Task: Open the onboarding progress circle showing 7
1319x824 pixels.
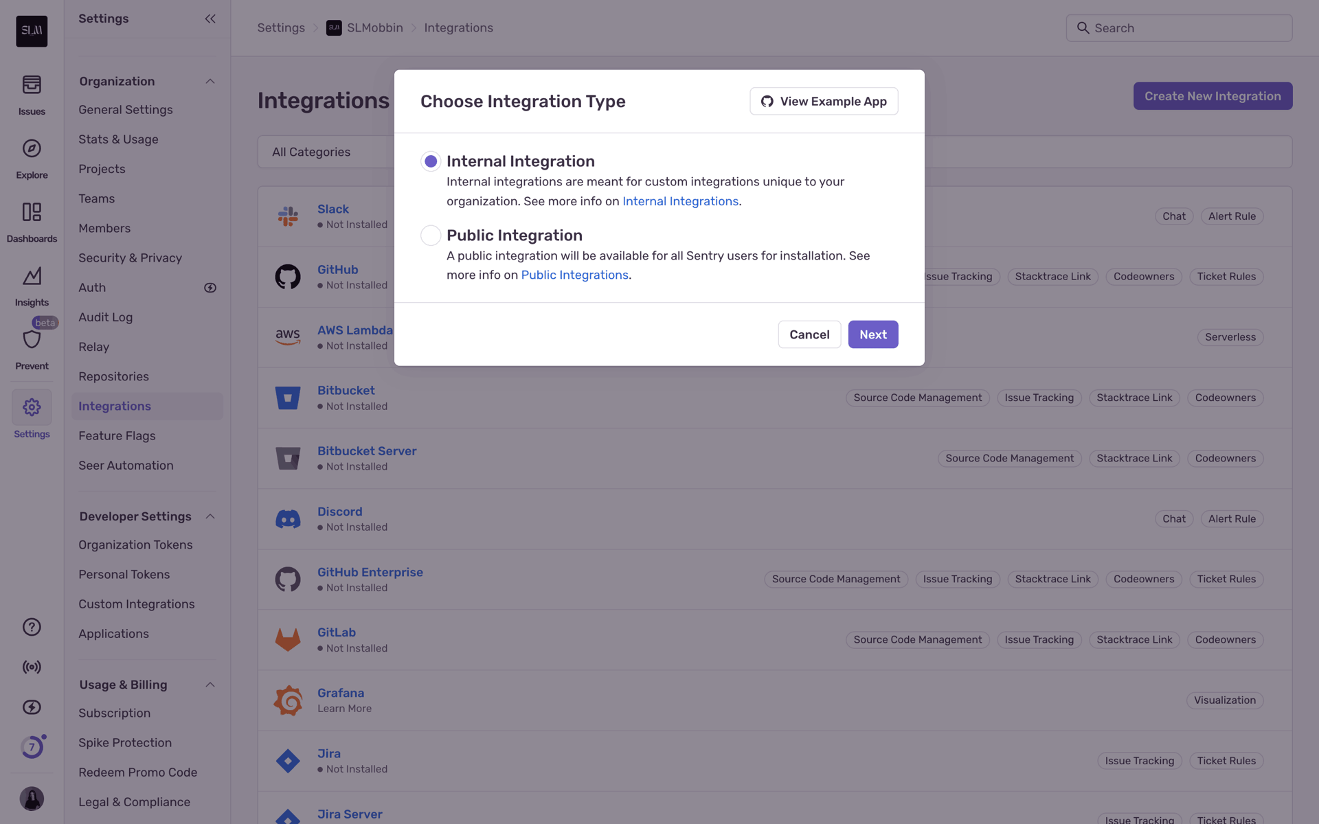Action: coord(32,747)
